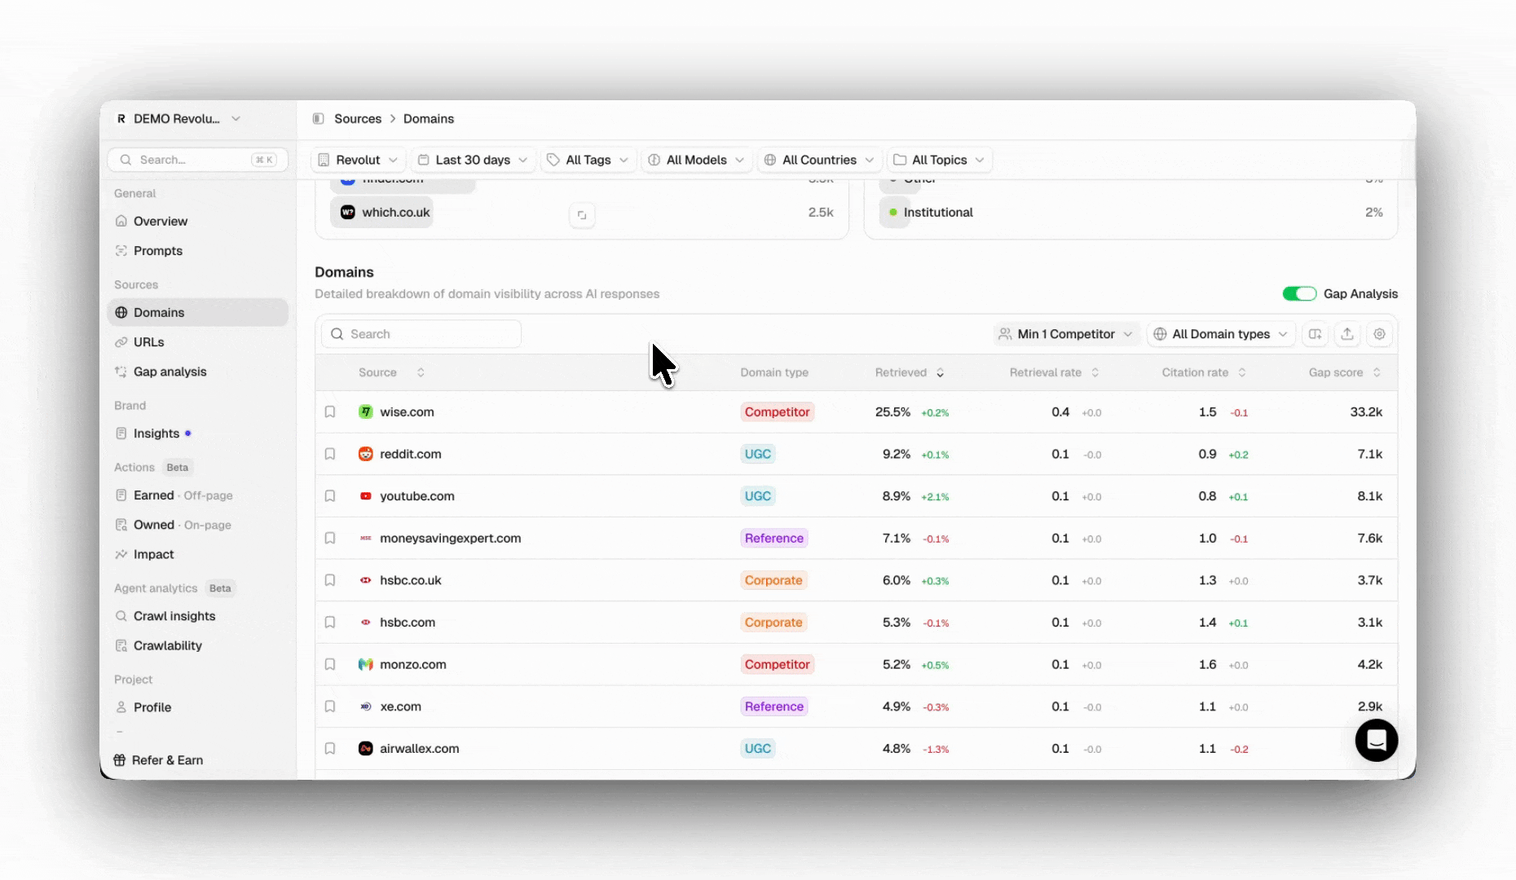Click the xe.com favicon
This screenshot has height=880, width=1516.
366,706
